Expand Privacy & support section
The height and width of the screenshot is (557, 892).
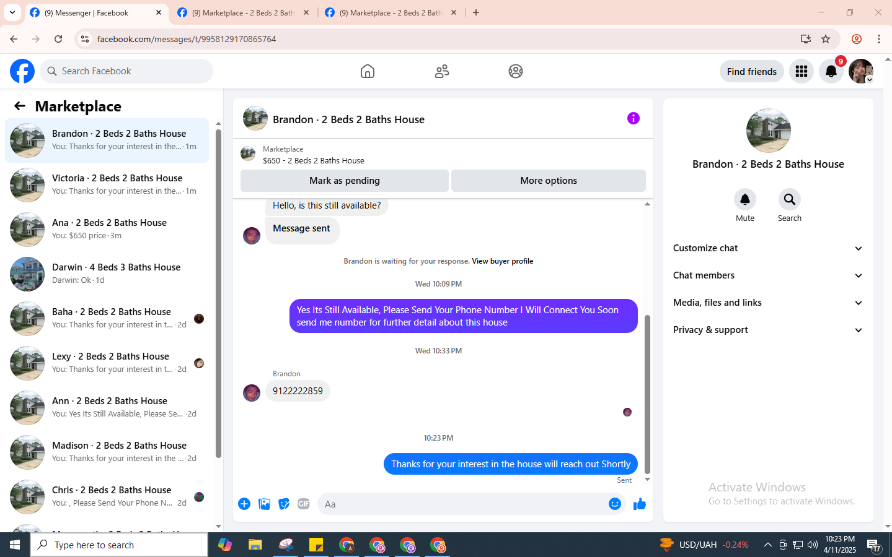[x=768, y=330]
